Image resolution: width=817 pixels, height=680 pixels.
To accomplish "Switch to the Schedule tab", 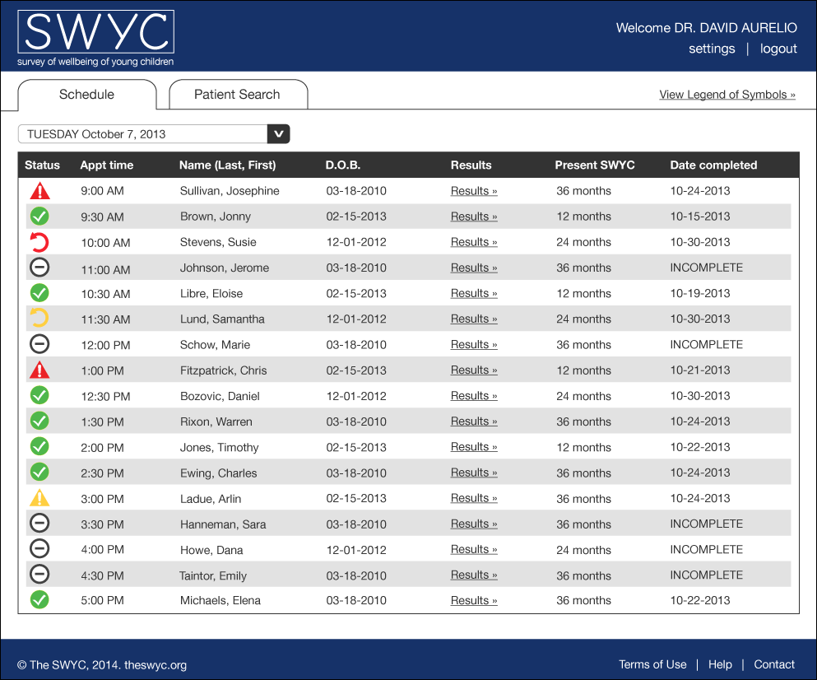I will [x=87, y=95].
